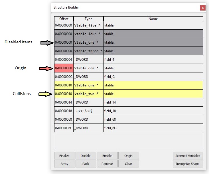The height and width of the screenshot is (174, 209).
Task: Click the Array button
Action: [64, 164]
